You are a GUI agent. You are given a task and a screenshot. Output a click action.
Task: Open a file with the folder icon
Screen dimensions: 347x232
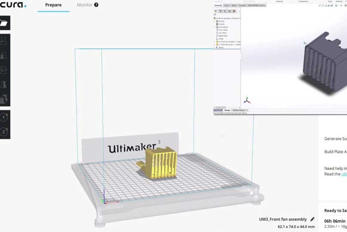click(x=4, y=23)
